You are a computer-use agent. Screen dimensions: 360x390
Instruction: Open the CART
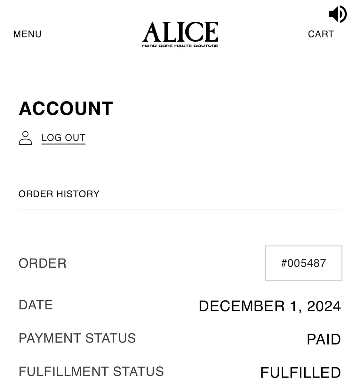(x=321, y=34)
